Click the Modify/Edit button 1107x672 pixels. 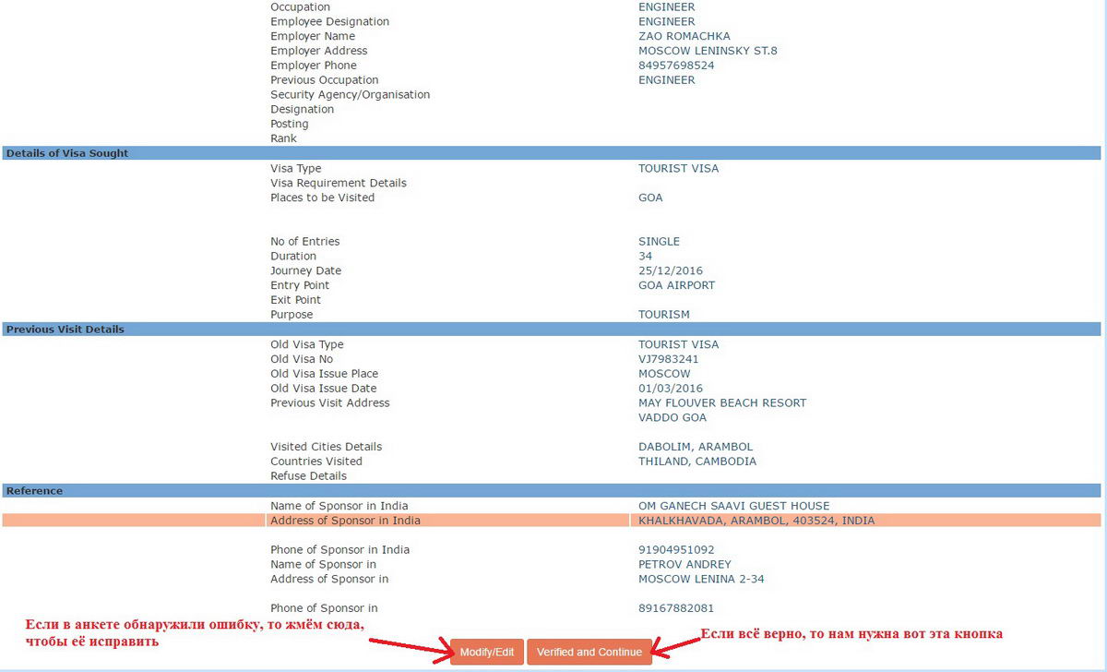point(486,652)
